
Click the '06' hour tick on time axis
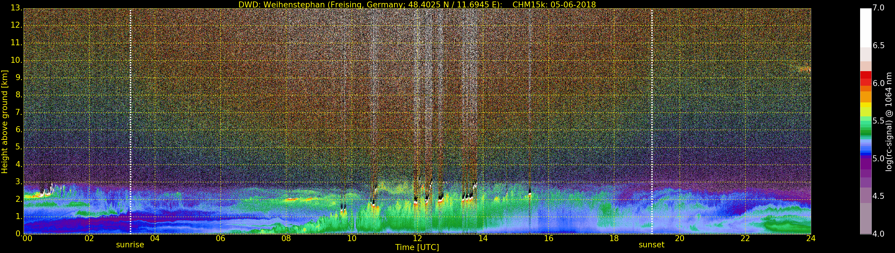point(220,238)
